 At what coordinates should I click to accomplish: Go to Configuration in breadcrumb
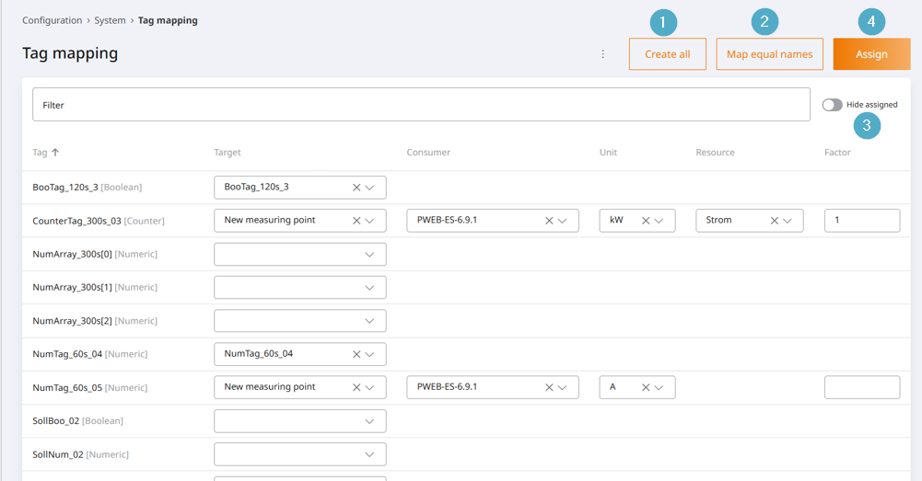(x=53, y=20)
